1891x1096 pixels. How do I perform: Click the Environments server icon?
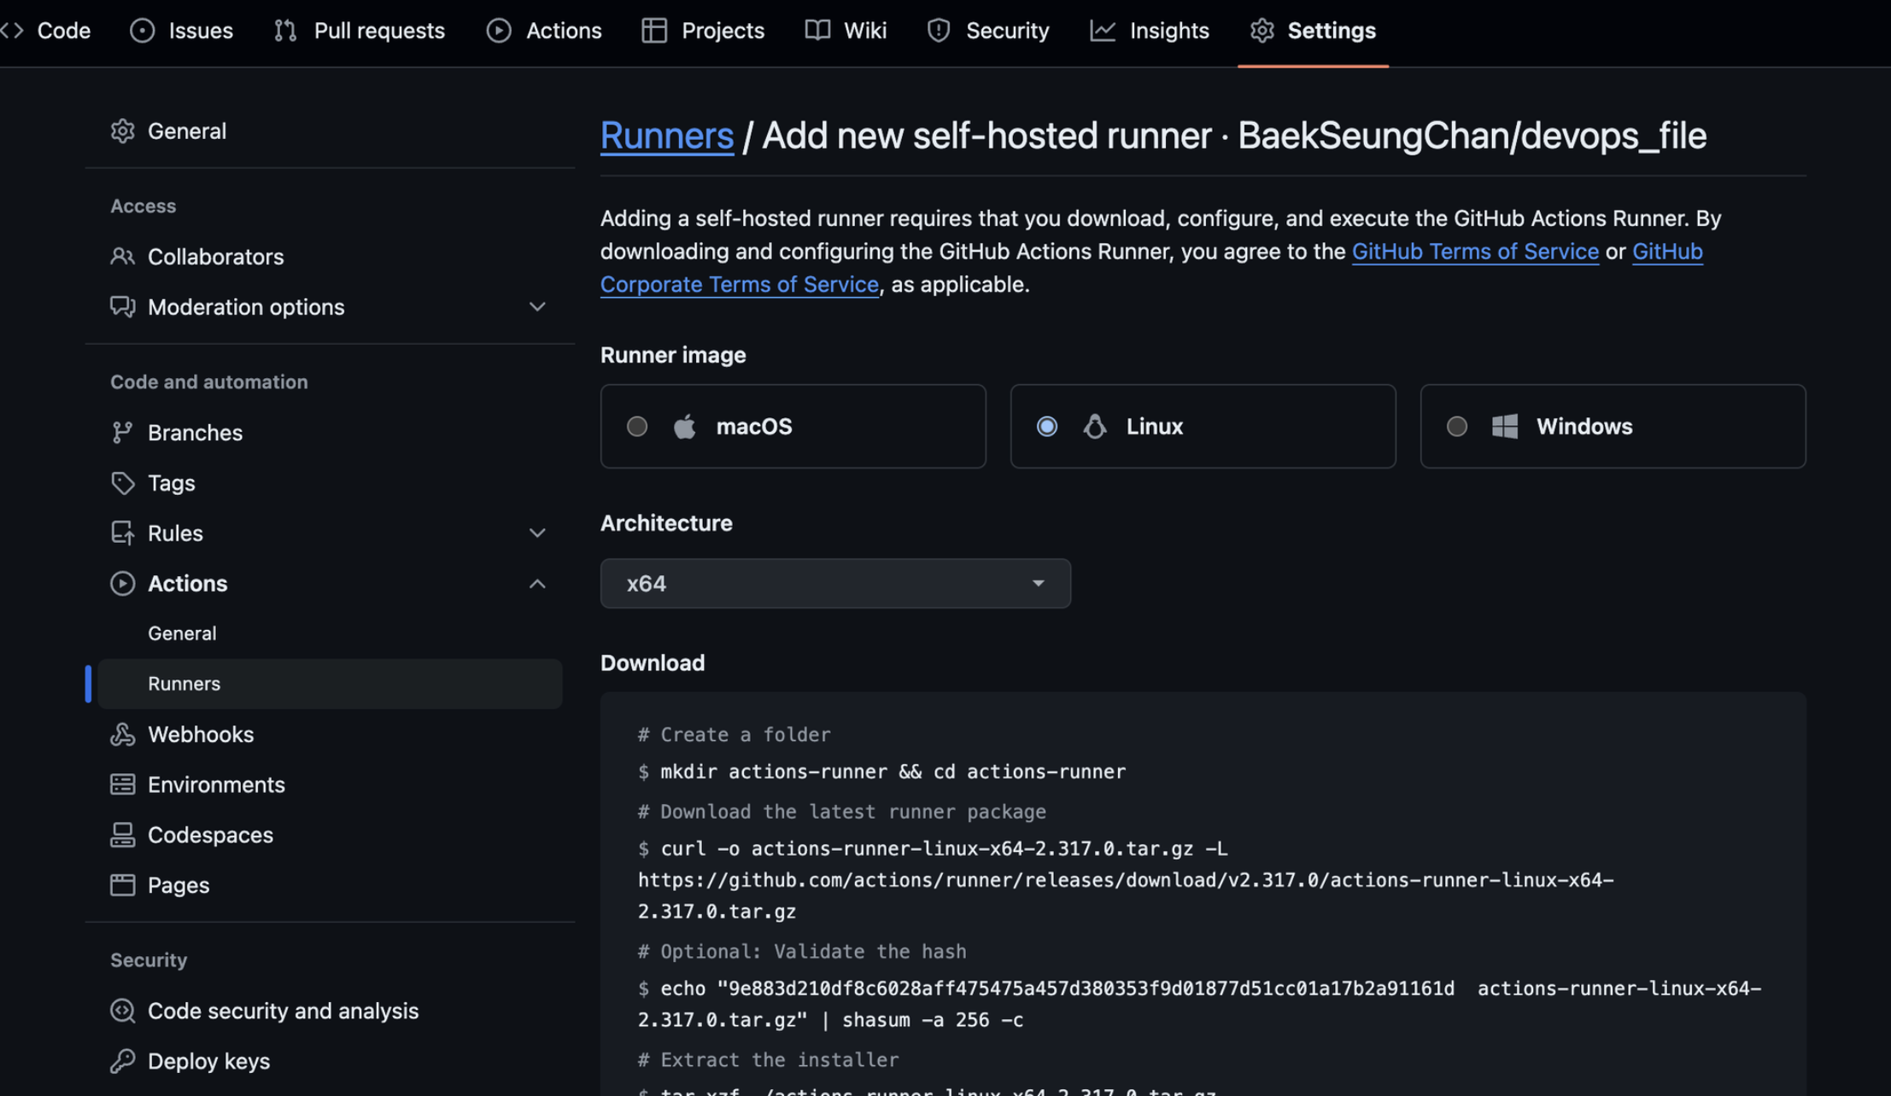pyautogui.click(x=122, y=784)
